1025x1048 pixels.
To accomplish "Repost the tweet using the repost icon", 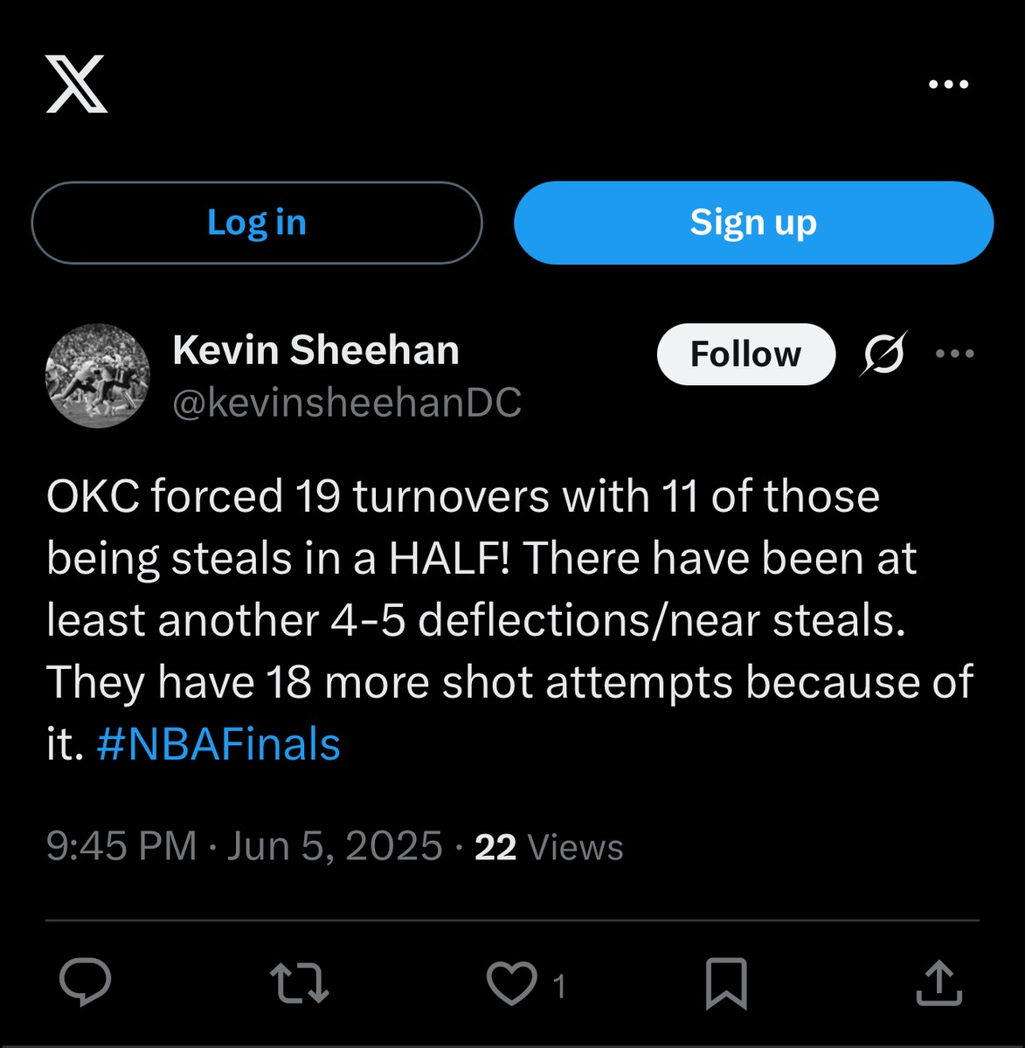I will pos(299,982).
